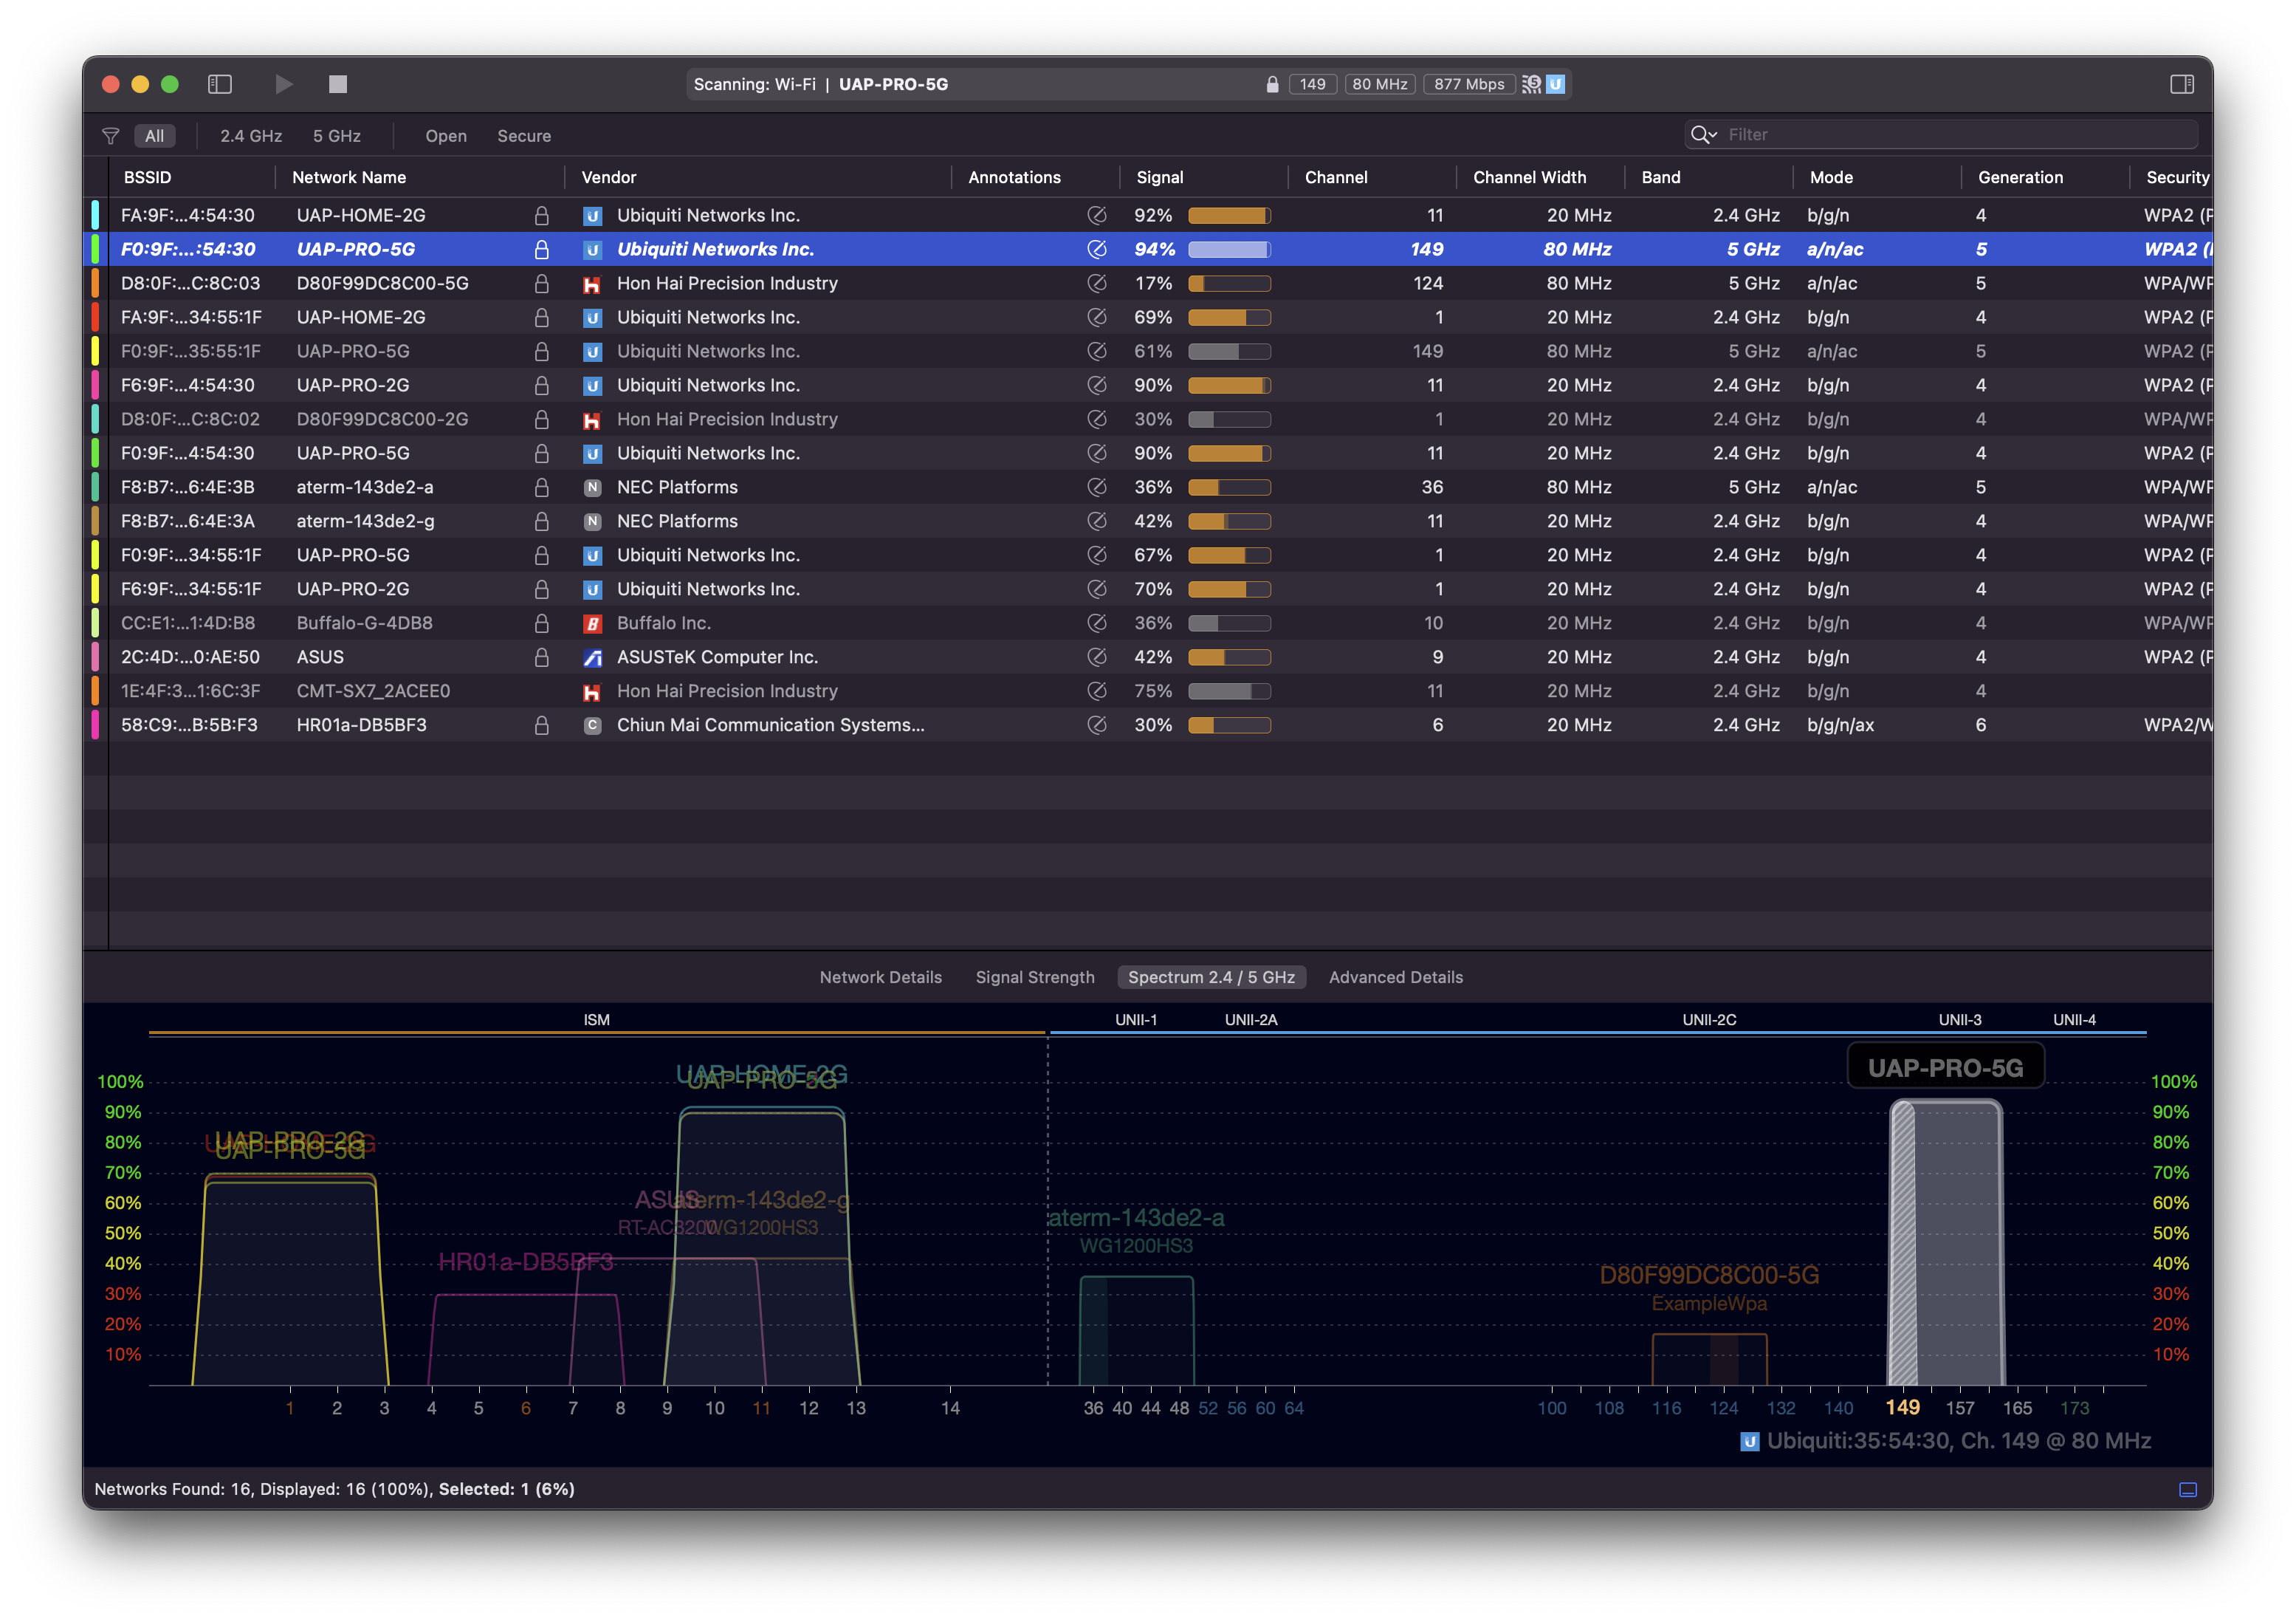2296x1619 pixels.
Task: Click the cyan color swatch for FA:9F:...4:54:30
Action: pos(95,215)
